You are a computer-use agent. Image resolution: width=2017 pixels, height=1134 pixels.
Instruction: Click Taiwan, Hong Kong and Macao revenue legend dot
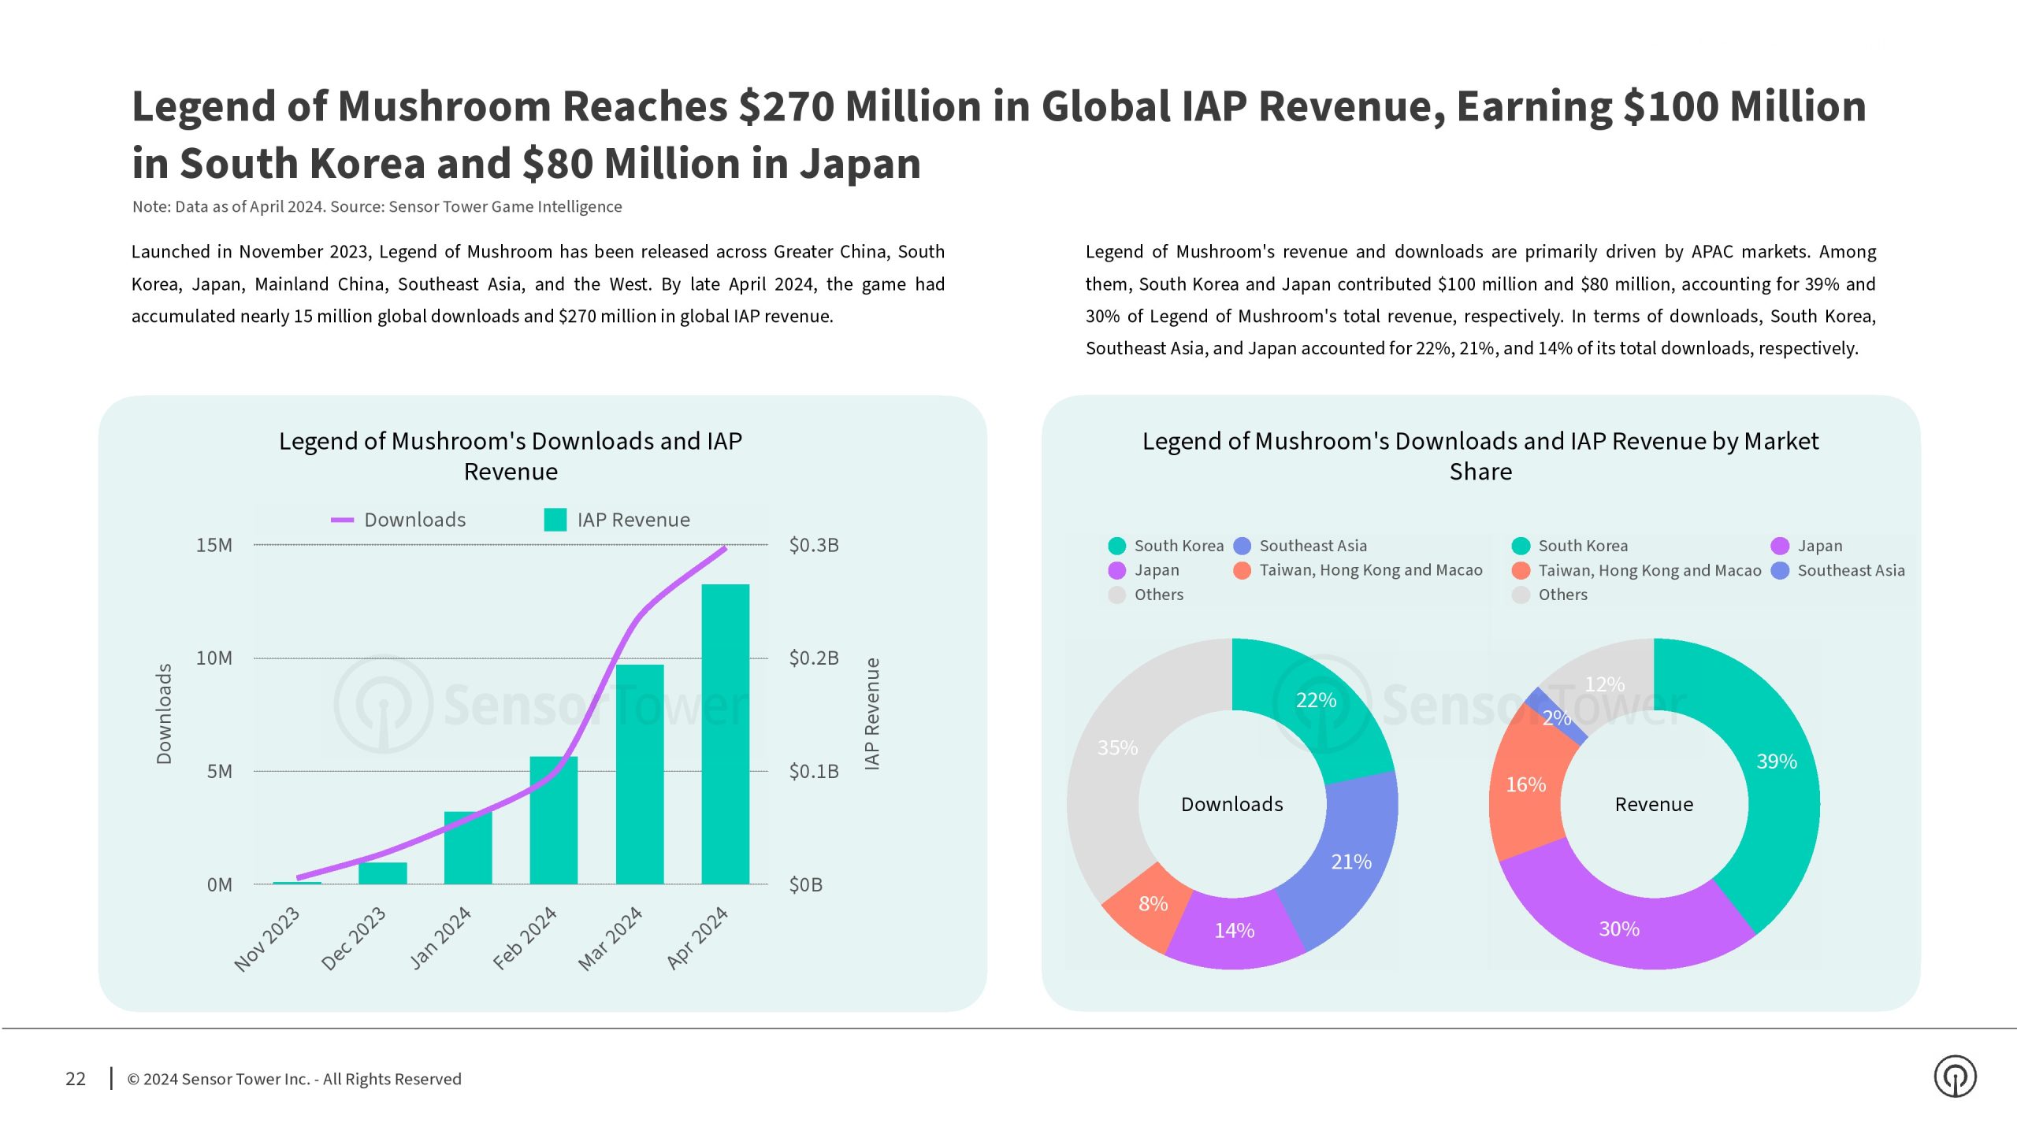[x=1521, y=570]
